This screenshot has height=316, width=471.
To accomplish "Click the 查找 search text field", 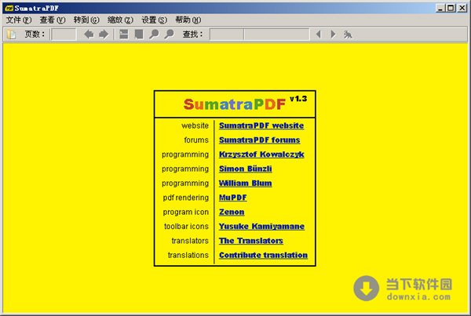I will [259, 35].
